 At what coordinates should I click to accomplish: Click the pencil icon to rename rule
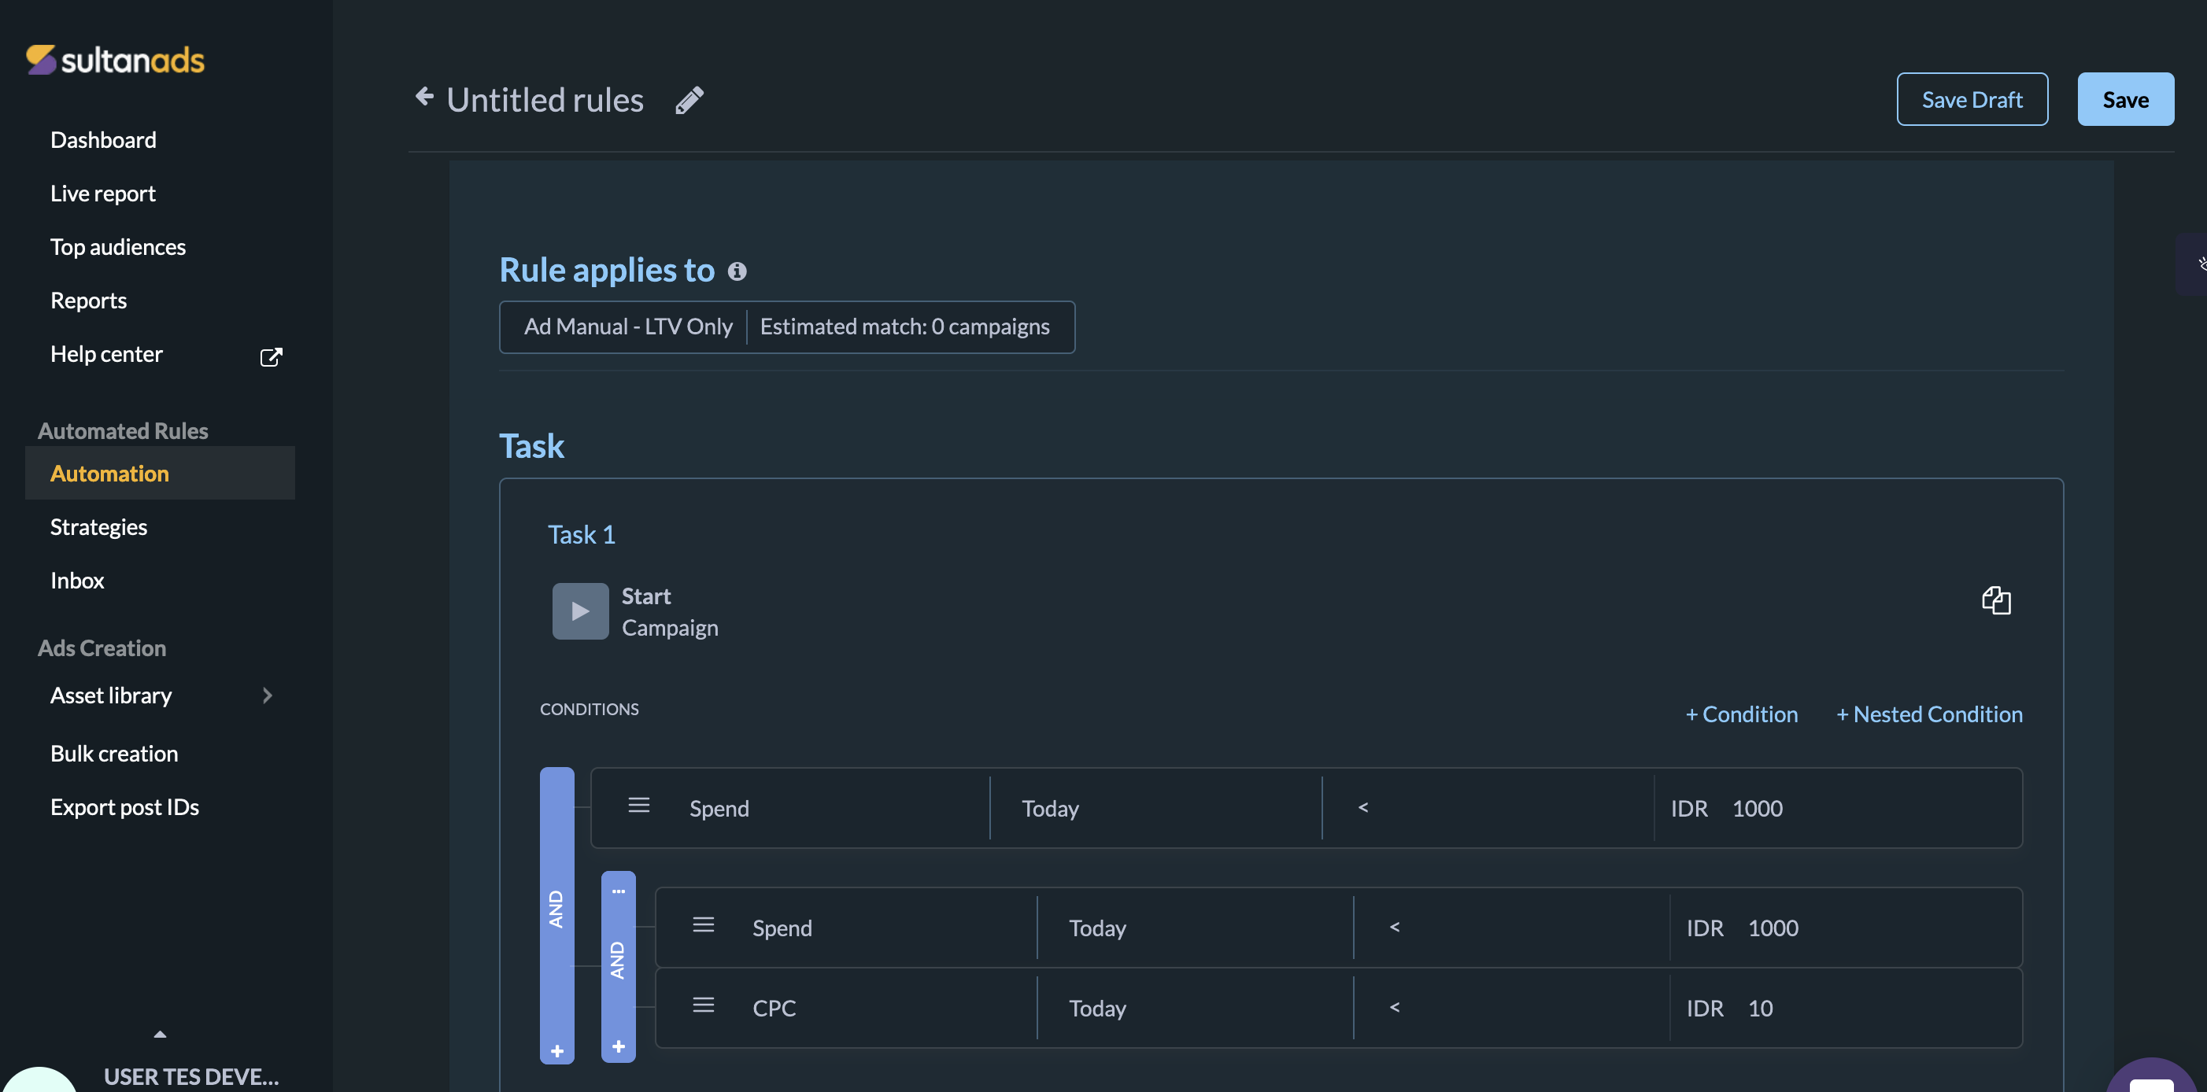(x=689, y=100)
